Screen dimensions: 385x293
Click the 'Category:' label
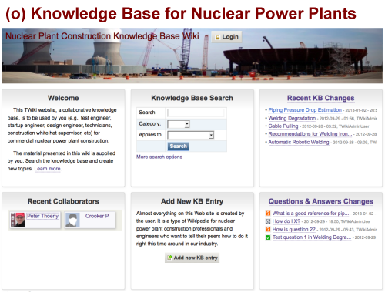150,123
